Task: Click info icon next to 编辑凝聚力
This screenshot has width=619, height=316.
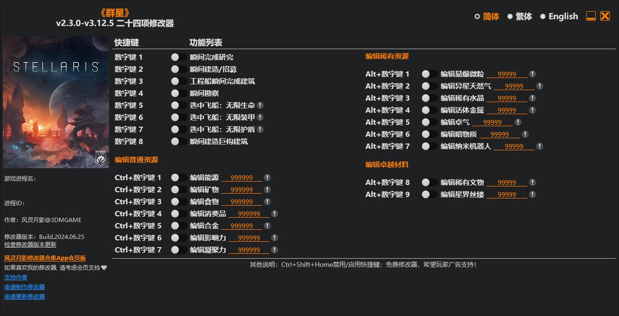Action: coord(274,250)
